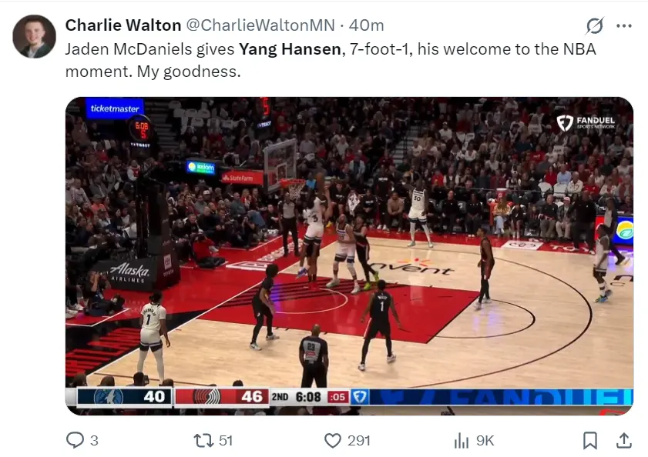Share the post using the upload arrow icon
The width and height of the screenshot is (648, 457).
(x=623, y=440)
